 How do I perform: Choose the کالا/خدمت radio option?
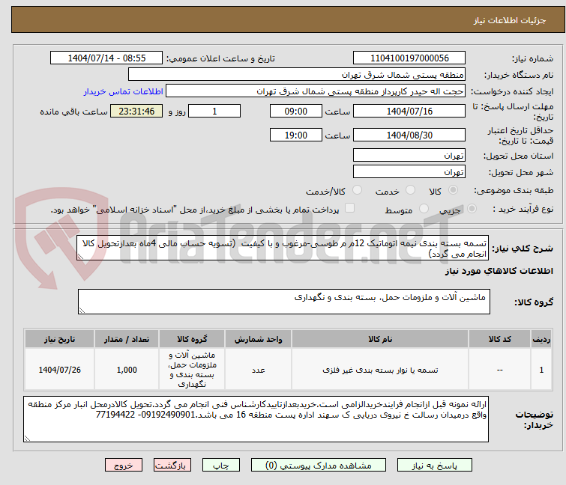pyautogui.click(x=357, y=191)
